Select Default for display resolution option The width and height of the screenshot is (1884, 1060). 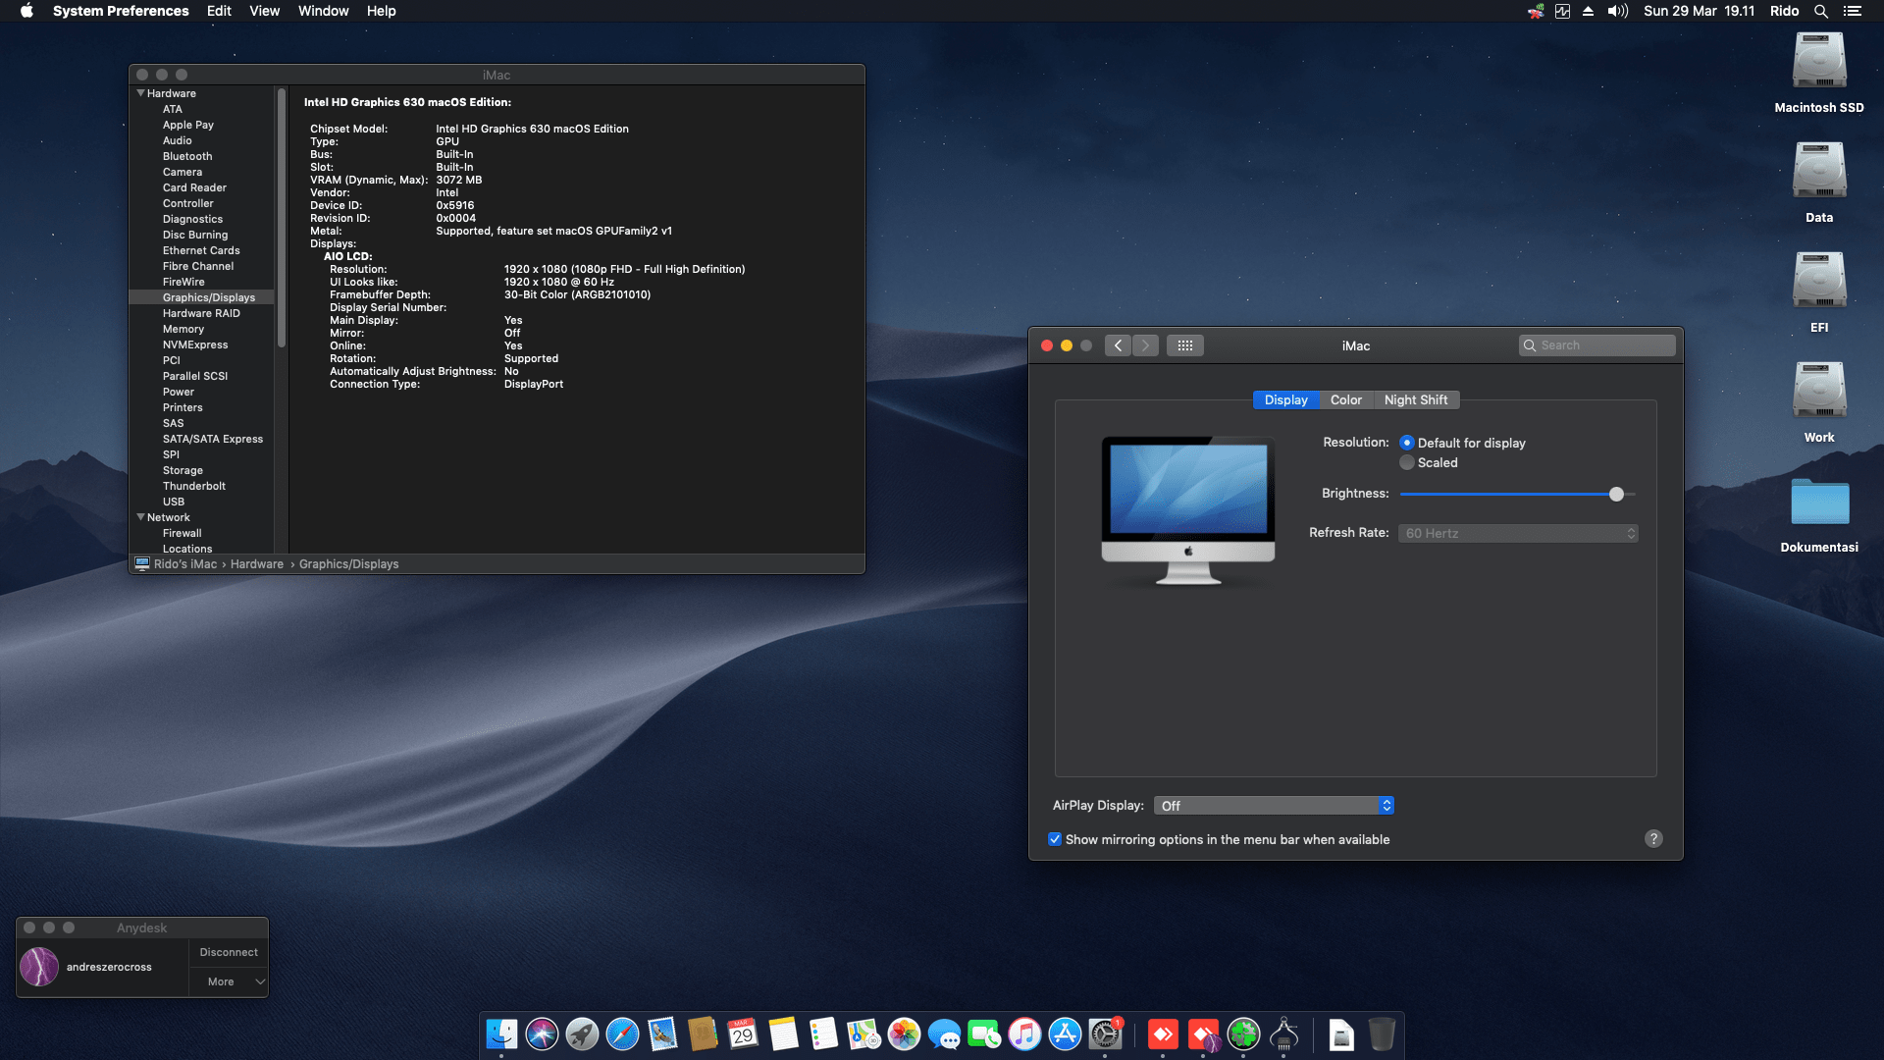click(1407, 443)
